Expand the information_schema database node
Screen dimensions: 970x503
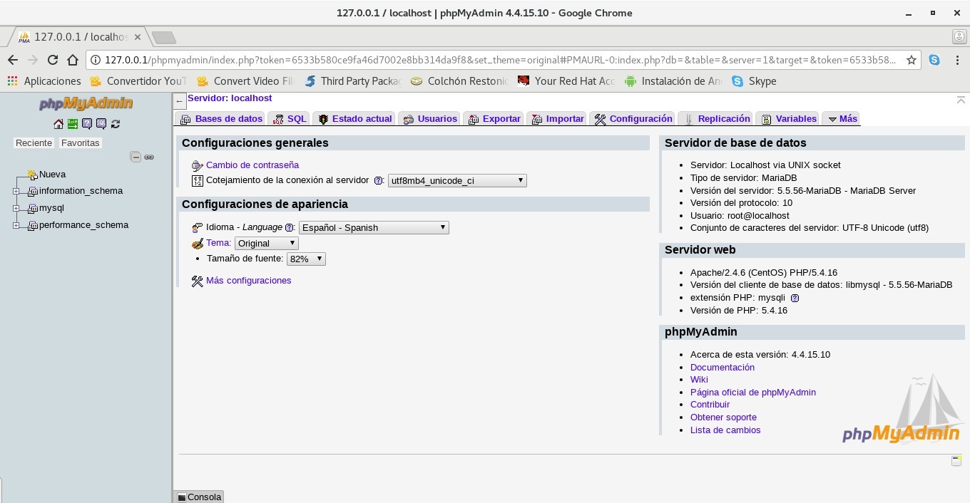click(16, 191)
